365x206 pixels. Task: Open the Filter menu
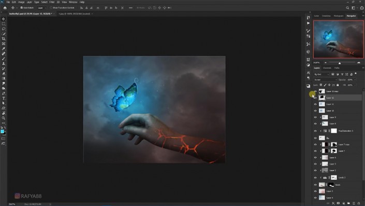(52, 2)
